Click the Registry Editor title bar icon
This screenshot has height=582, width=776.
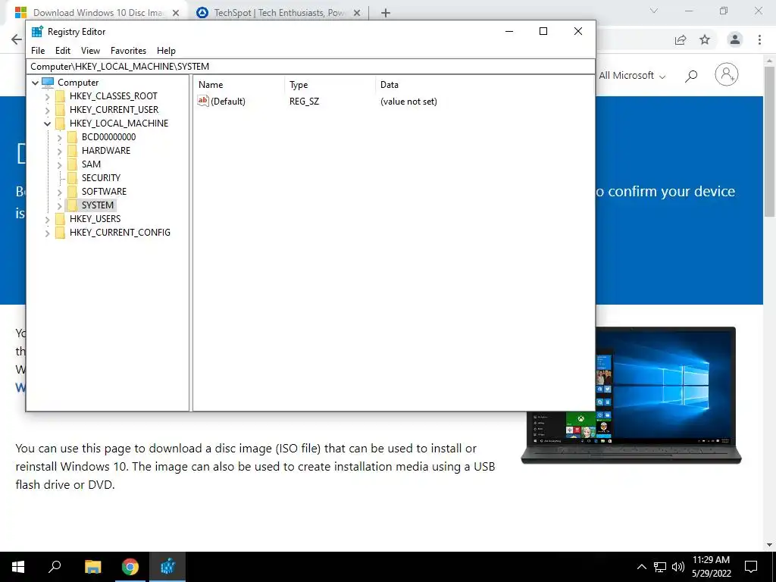(37, 32)
